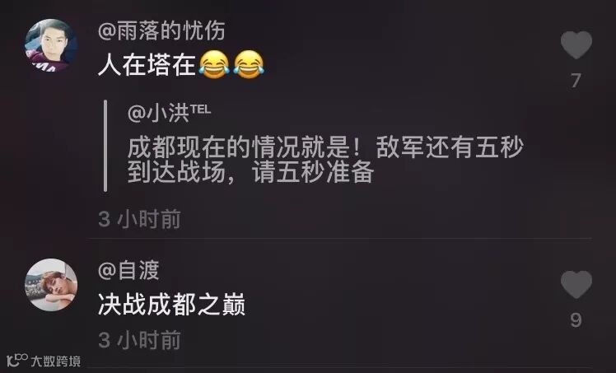Open the @雨落的忧伤 username link
The height and width of the screenshot is (373, 616).
click(x=161, y=30)
